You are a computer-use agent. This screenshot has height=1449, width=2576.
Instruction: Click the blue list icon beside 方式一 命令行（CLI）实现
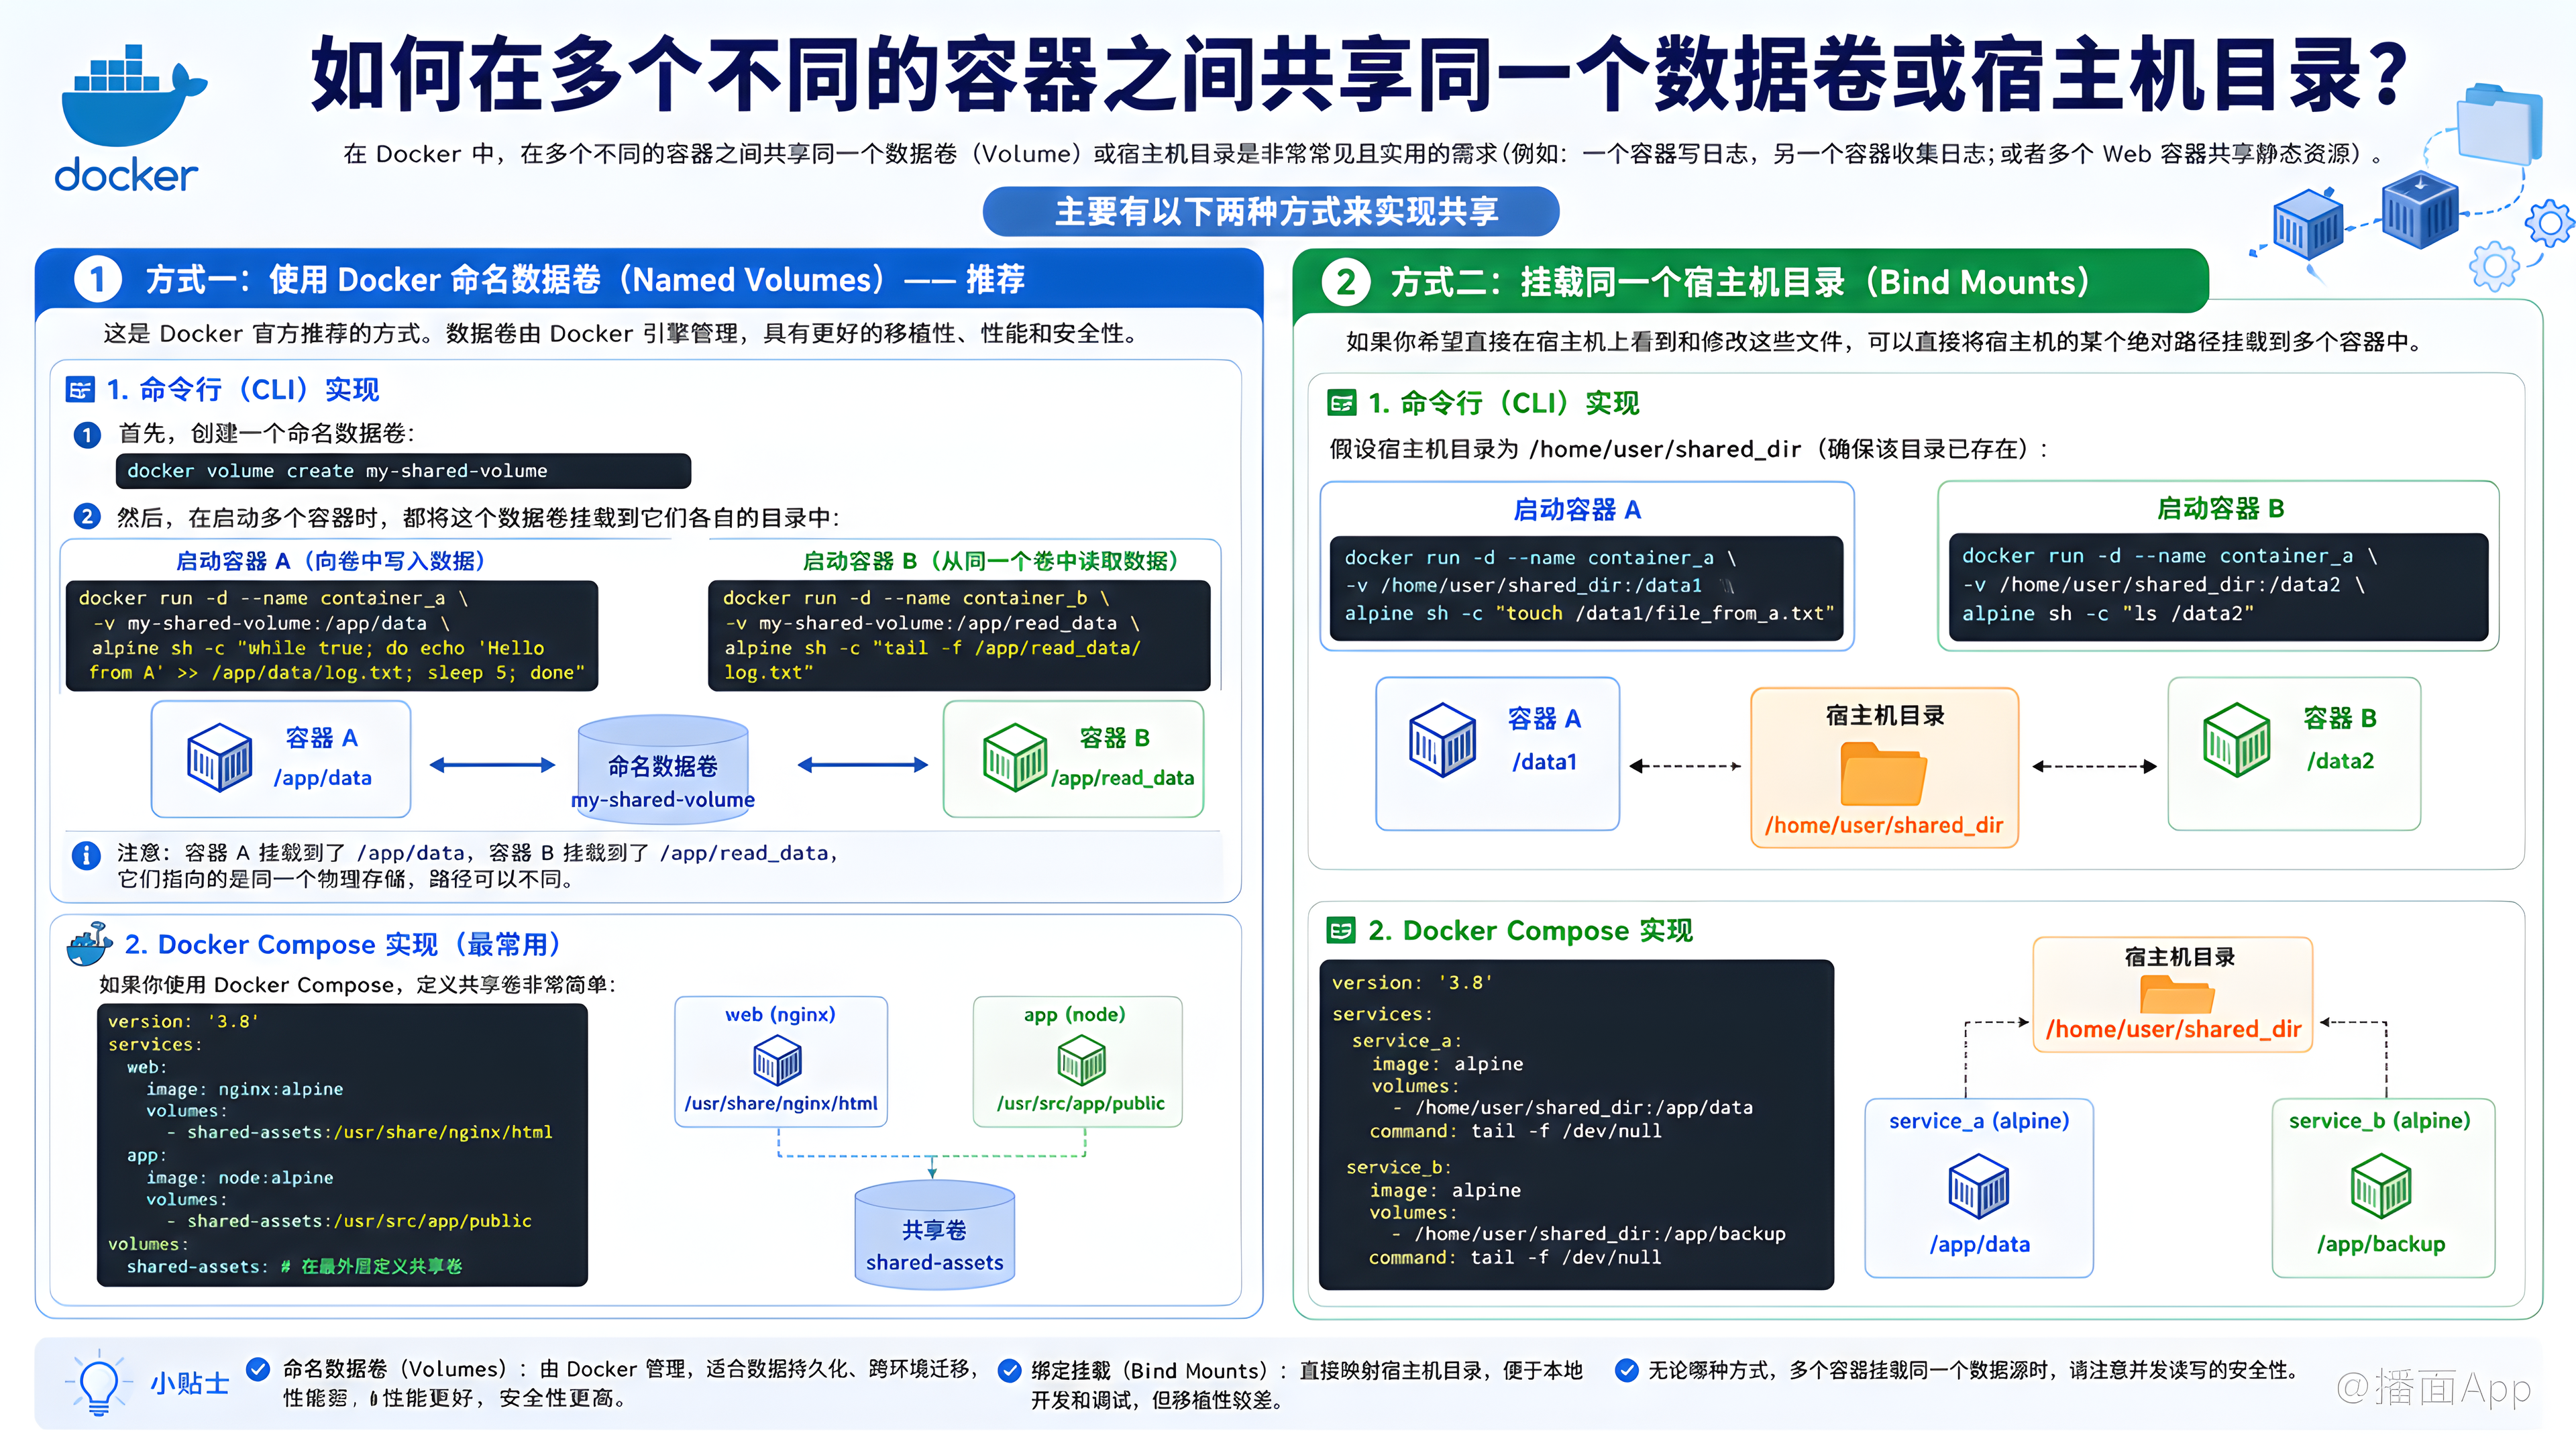click(x=80, y=389)
